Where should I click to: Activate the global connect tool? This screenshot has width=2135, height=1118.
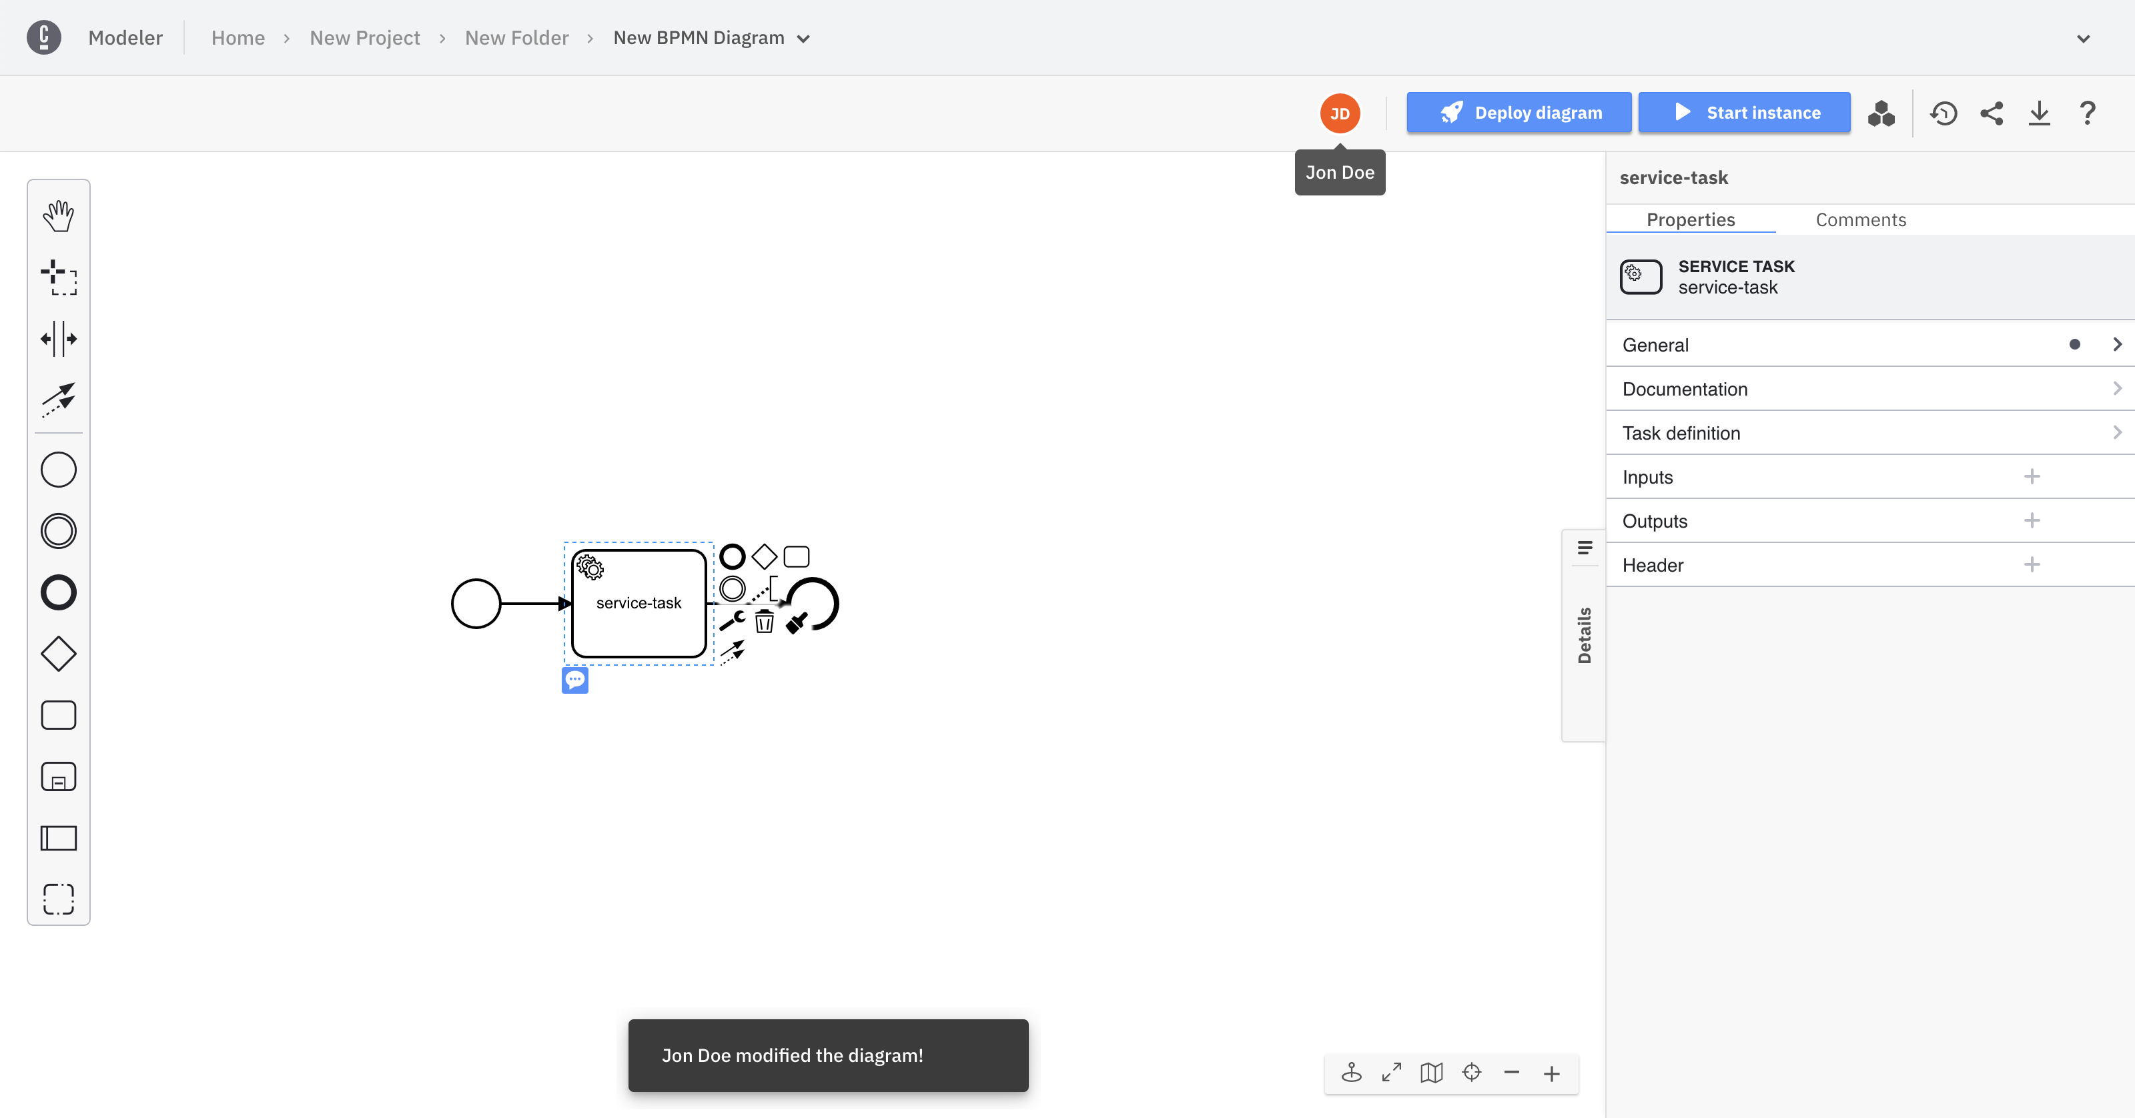[58, 401]
